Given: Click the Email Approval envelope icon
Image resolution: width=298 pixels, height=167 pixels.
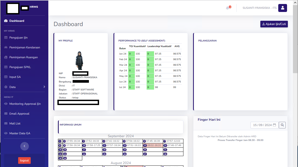Looking at the screenshot, I should (6, 114).
